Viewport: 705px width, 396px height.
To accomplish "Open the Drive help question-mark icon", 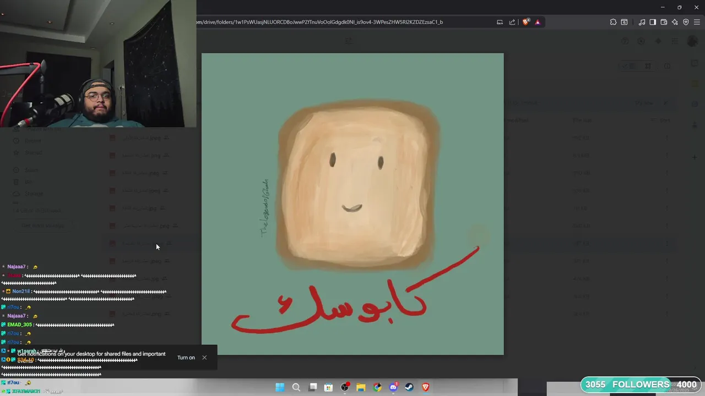I will click(x=625, y=41).
